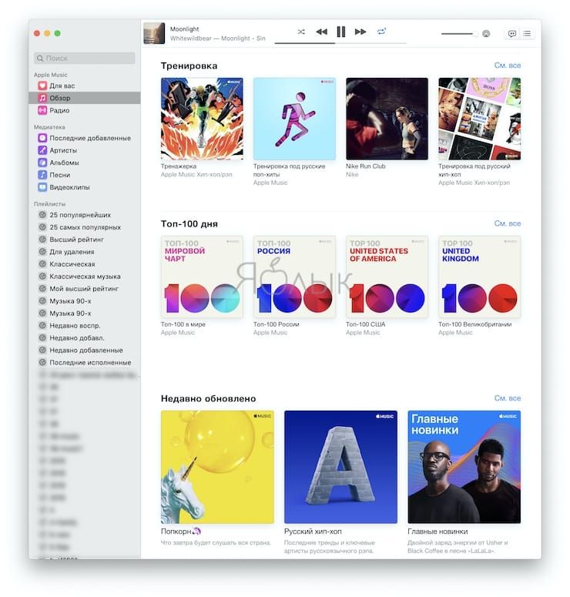Open Русский хип-хоп playlist cover
The height and width of the screenshot is (597, 570).
340,467
